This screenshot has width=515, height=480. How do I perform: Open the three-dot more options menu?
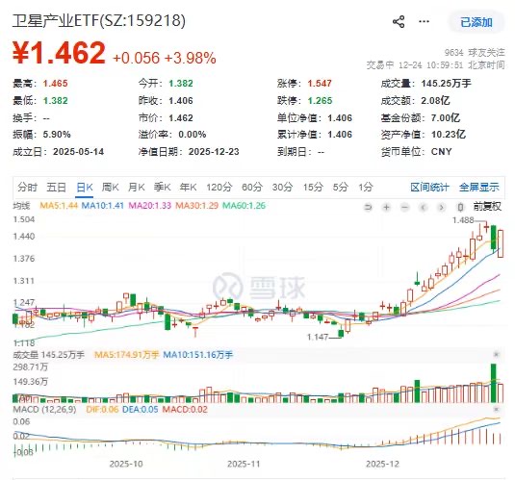[424, 22]
